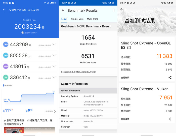Viewport: 176px width, 137px height.
Task: Select Model meizu MEIZU 21 Pro row
Action: 88,110
